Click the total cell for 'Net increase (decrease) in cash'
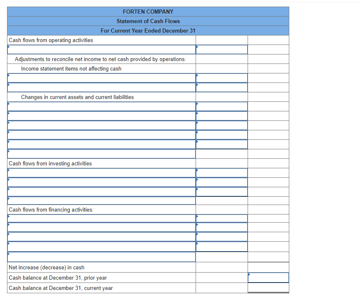 268,267
